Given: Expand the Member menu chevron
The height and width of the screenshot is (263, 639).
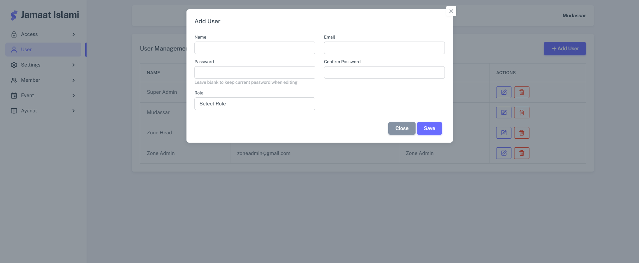Looking at the screenshot, I should 74,80.
